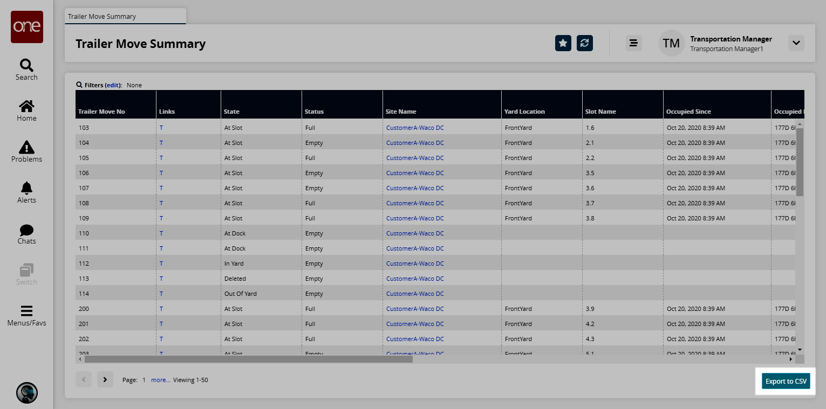This screenshot has height=409, width=826.
Task: Open the Chats panel
Action: pos(26,233)
